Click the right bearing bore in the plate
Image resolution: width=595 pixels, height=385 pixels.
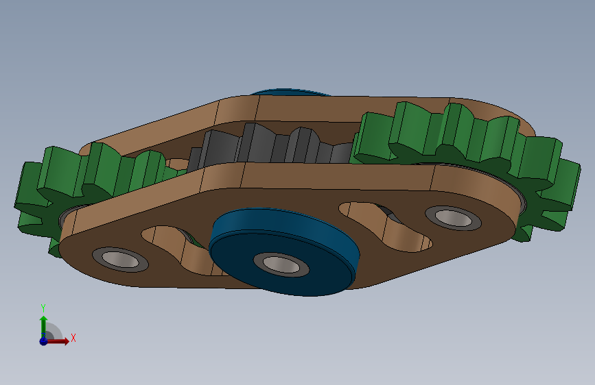[453, 219]
